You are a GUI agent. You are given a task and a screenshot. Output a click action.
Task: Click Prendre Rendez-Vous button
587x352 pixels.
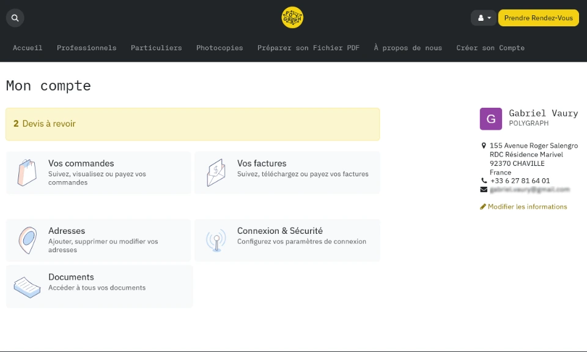click(x=538, y=18)
